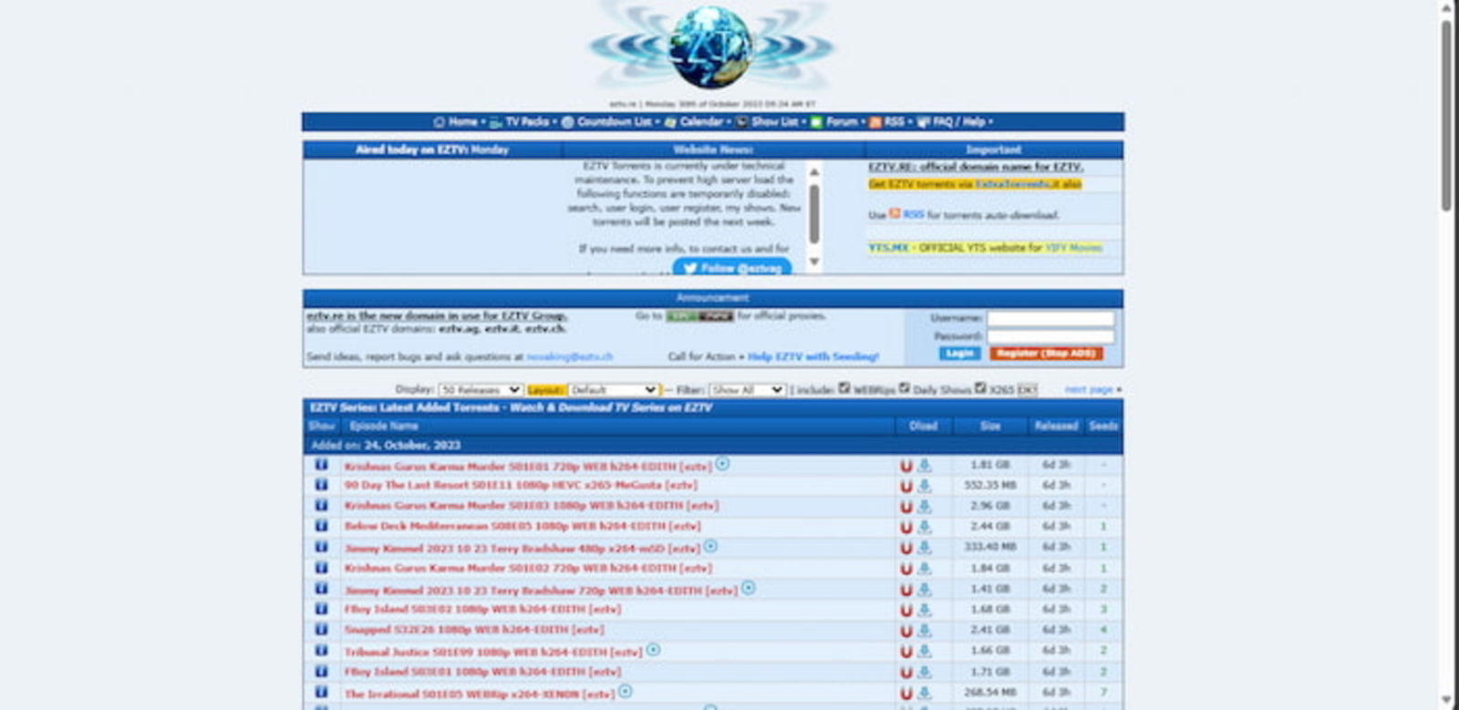Image resolution: width=1459 pixels, height=710 pixels.
Task: Download torrent for The Irrational S01E05
Action: tap(924, 693)
